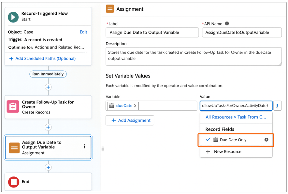The height and width of the screenshot is (194, 288).
Task: Click the icon button right of Value field
Action: coord(277,106)
